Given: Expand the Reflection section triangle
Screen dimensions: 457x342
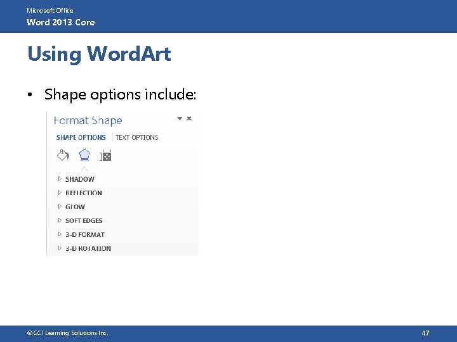Looking at the screenshot, I should (60, 193).
